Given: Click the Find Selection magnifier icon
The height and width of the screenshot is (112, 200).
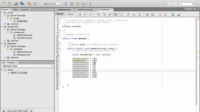Looking at the screenshot, I should (98, 14).
